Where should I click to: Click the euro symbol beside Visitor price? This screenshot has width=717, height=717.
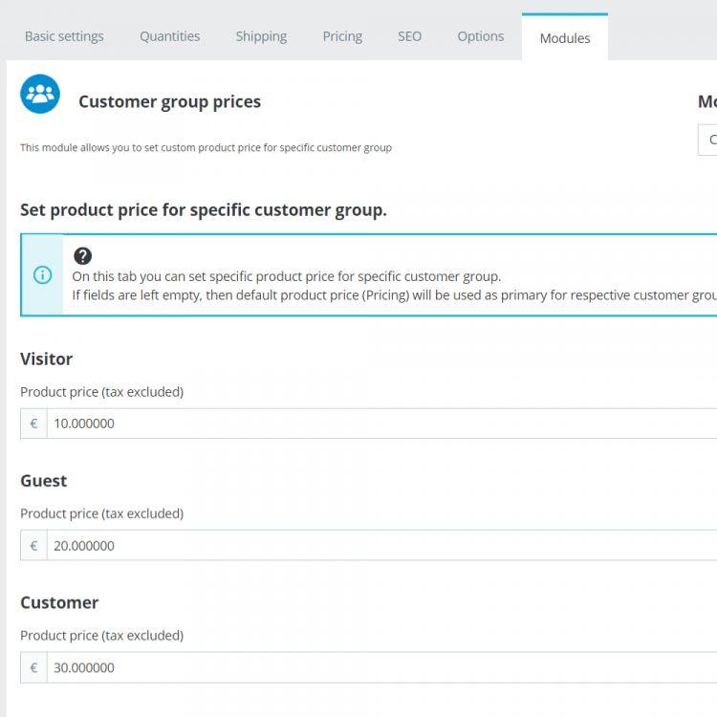tap(33, 424)
